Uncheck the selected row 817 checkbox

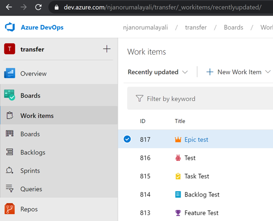(127, 139)
